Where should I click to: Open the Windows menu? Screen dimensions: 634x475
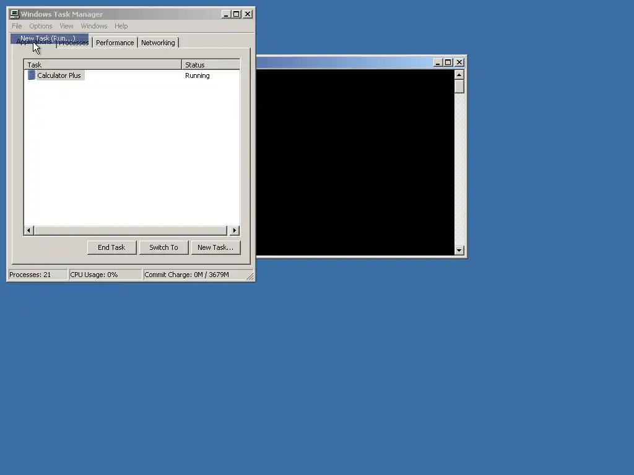[x=94, y=26]
